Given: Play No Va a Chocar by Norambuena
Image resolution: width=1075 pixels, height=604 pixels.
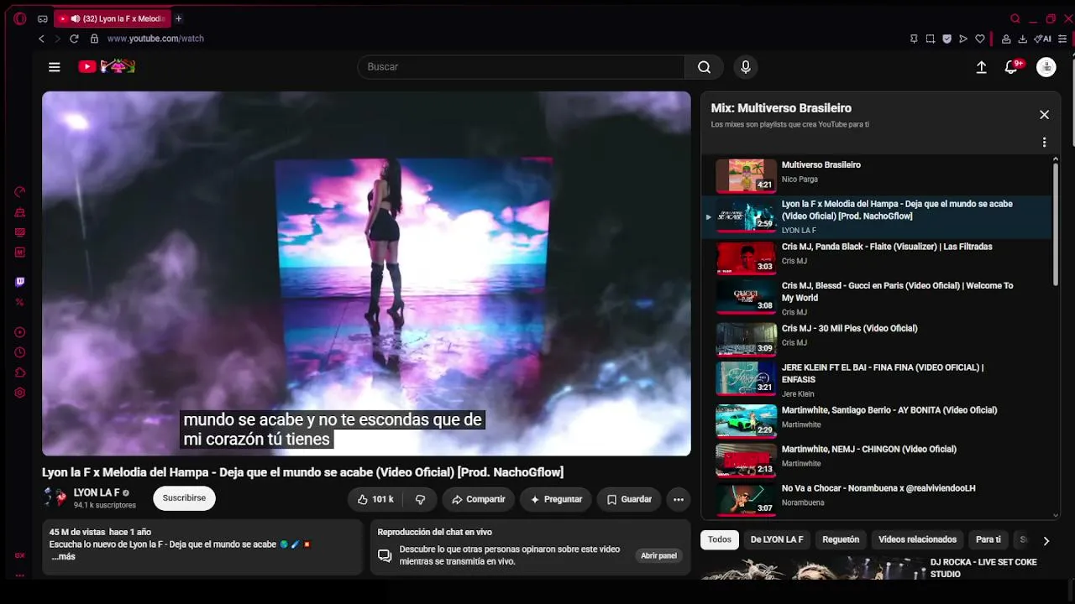Looking at the screenshot, I should coord(877,498).
